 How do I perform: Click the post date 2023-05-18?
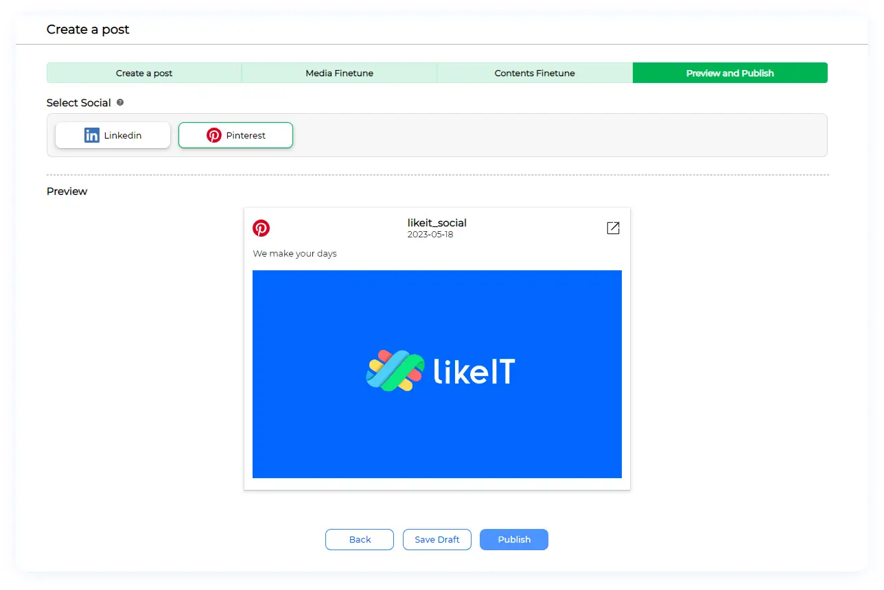coord(430,235)
